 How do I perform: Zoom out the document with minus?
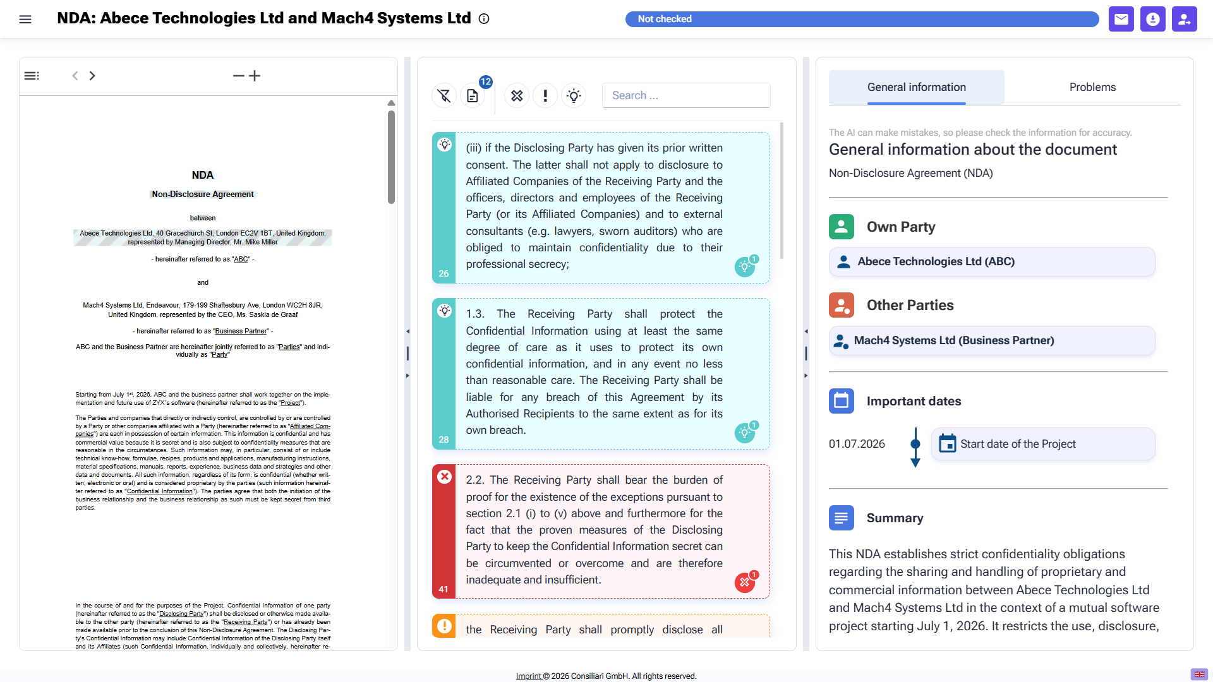tap(238, 76)
